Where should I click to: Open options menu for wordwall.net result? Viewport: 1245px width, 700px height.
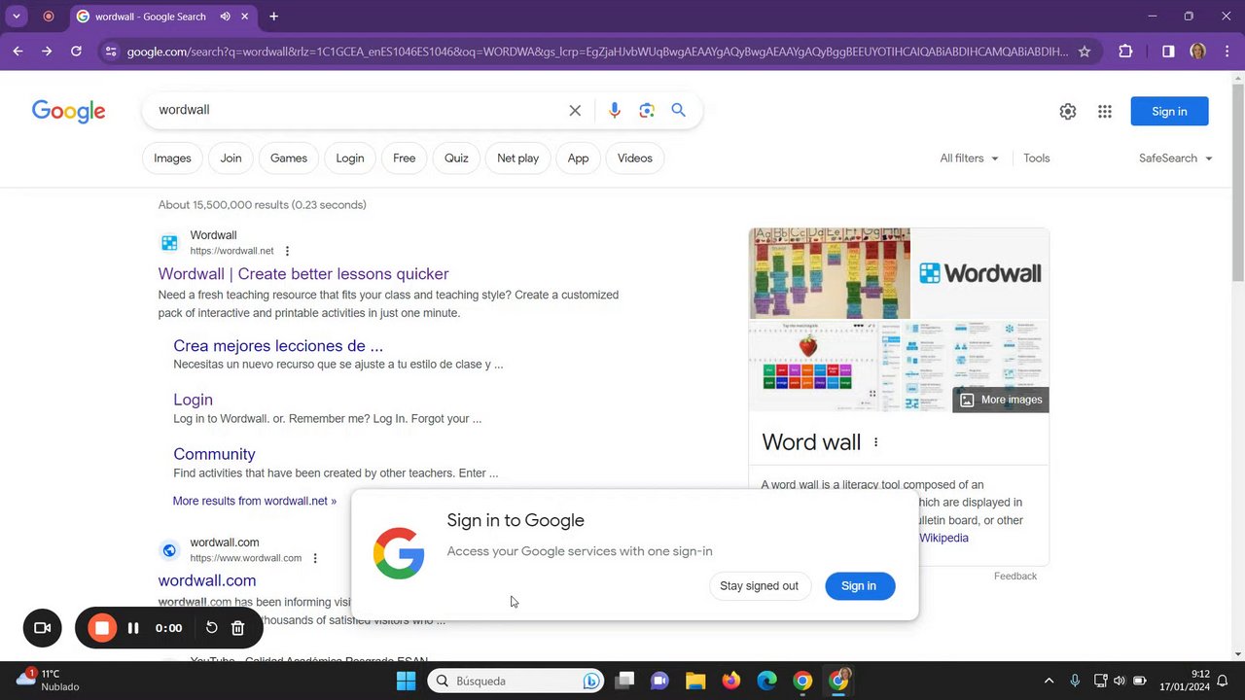click(287, 251)
